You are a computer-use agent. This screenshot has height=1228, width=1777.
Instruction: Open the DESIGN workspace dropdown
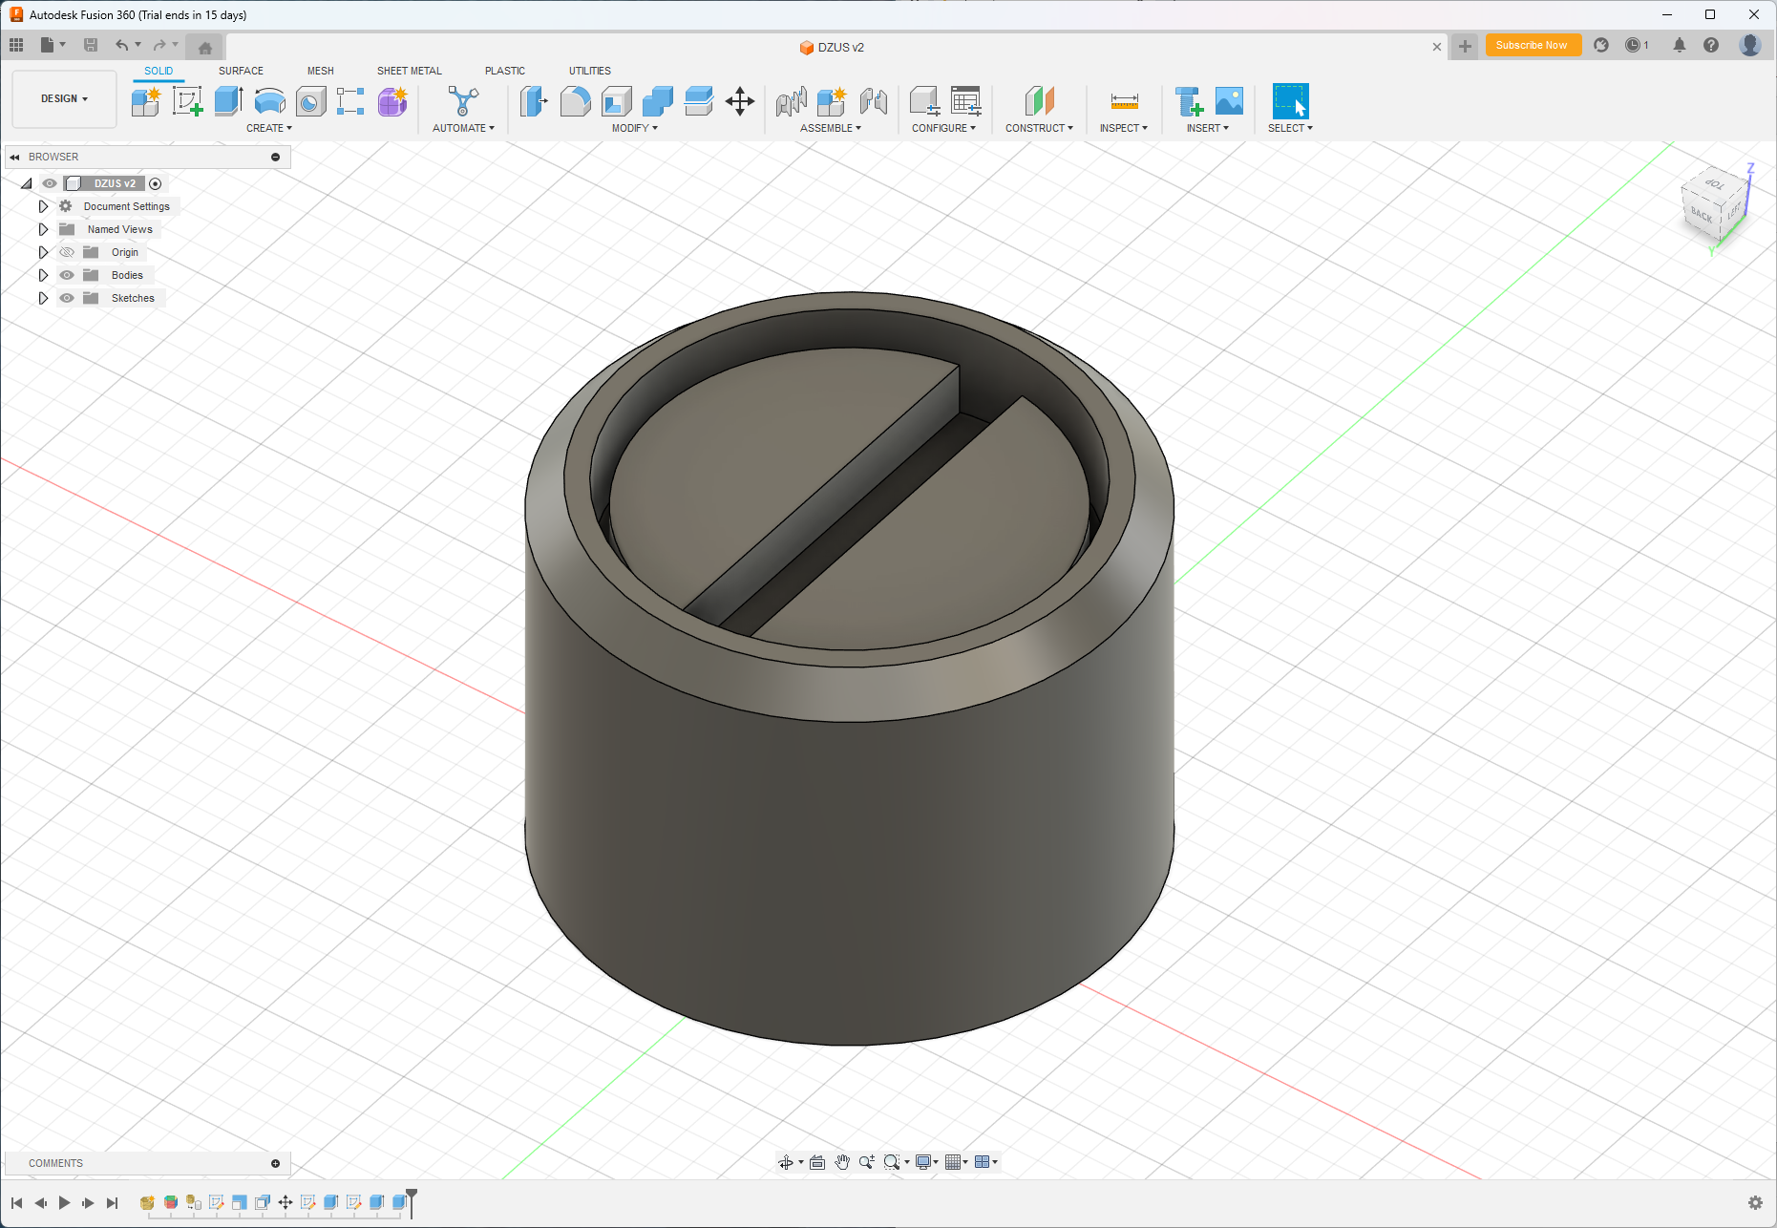tap(64, 98)
